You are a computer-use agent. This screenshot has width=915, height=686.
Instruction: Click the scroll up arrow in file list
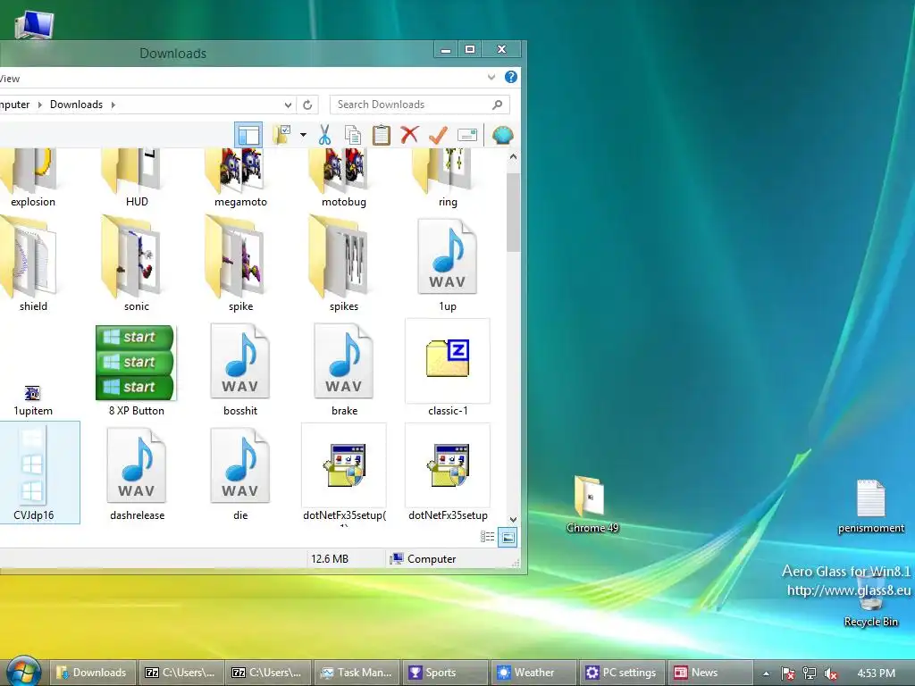[x=513, y=156]
